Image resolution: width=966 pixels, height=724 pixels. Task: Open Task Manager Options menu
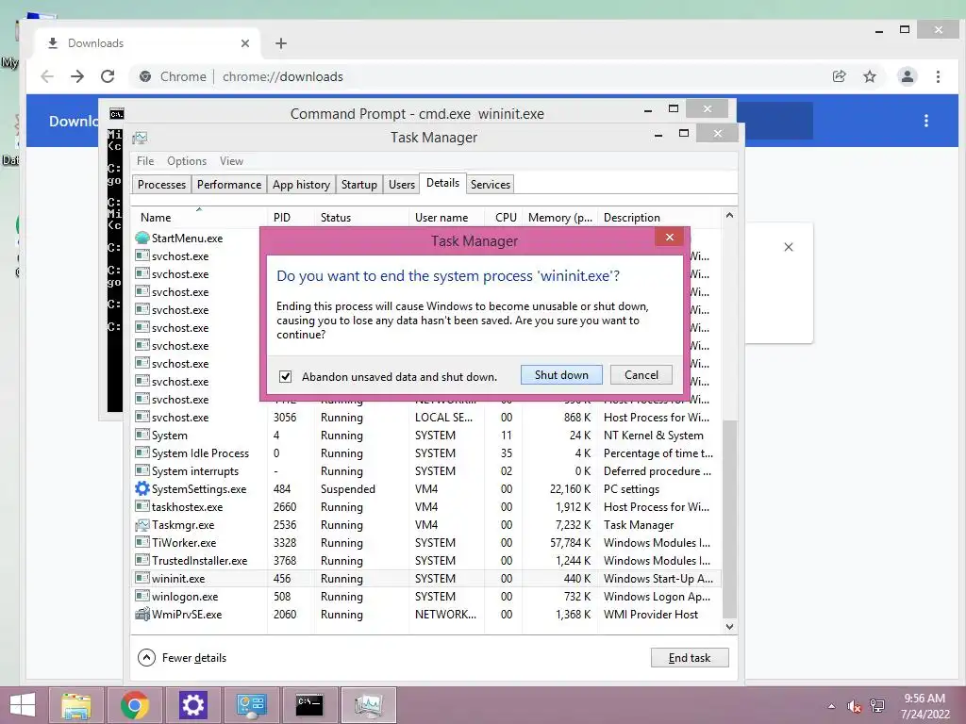point(187,160)
